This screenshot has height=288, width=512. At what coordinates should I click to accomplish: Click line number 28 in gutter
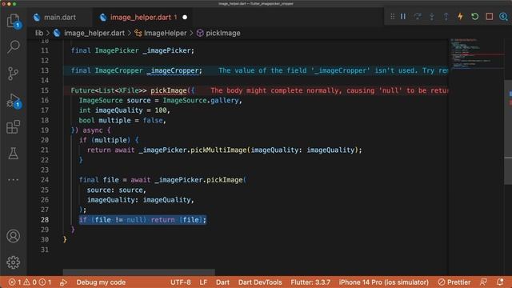tap(45, 220)
